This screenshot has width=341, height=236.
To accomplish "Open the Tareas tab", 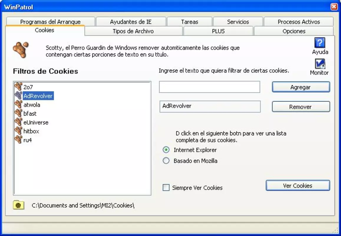I will [x=190, y=22].
